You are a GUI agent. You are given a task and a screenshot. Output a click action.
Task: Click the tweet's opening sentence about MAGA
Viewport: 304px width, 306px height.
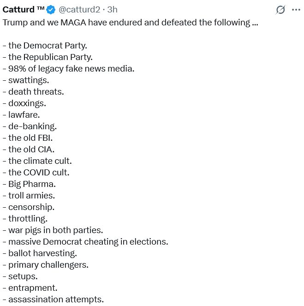[x=130, y=23]
